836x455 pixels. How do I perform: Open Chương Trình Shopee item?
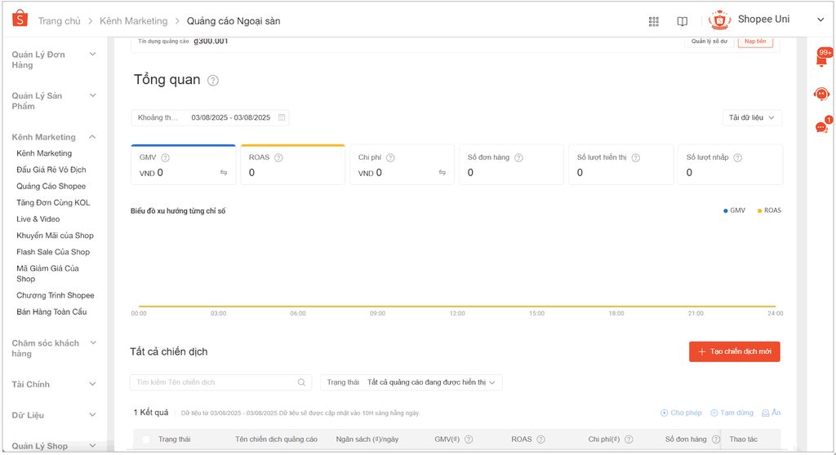(x=56, y=296)
